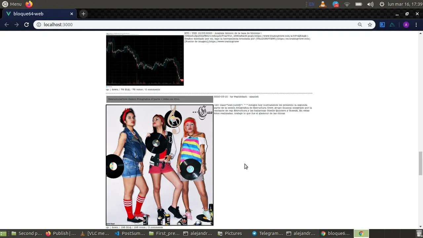The height and width of the screenshot is (238, 423).
Task: Close the bloque64-web tab
Action: (x=71, y=14)
